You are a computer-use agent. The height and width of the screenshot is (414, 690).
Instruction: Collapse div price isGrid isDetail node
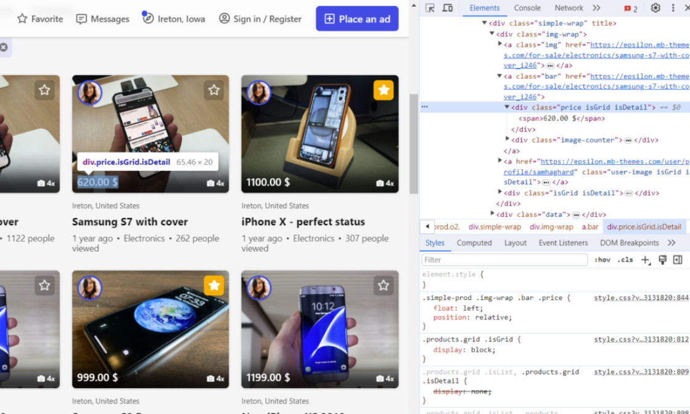pyautogui.click(x=507, y=107)
